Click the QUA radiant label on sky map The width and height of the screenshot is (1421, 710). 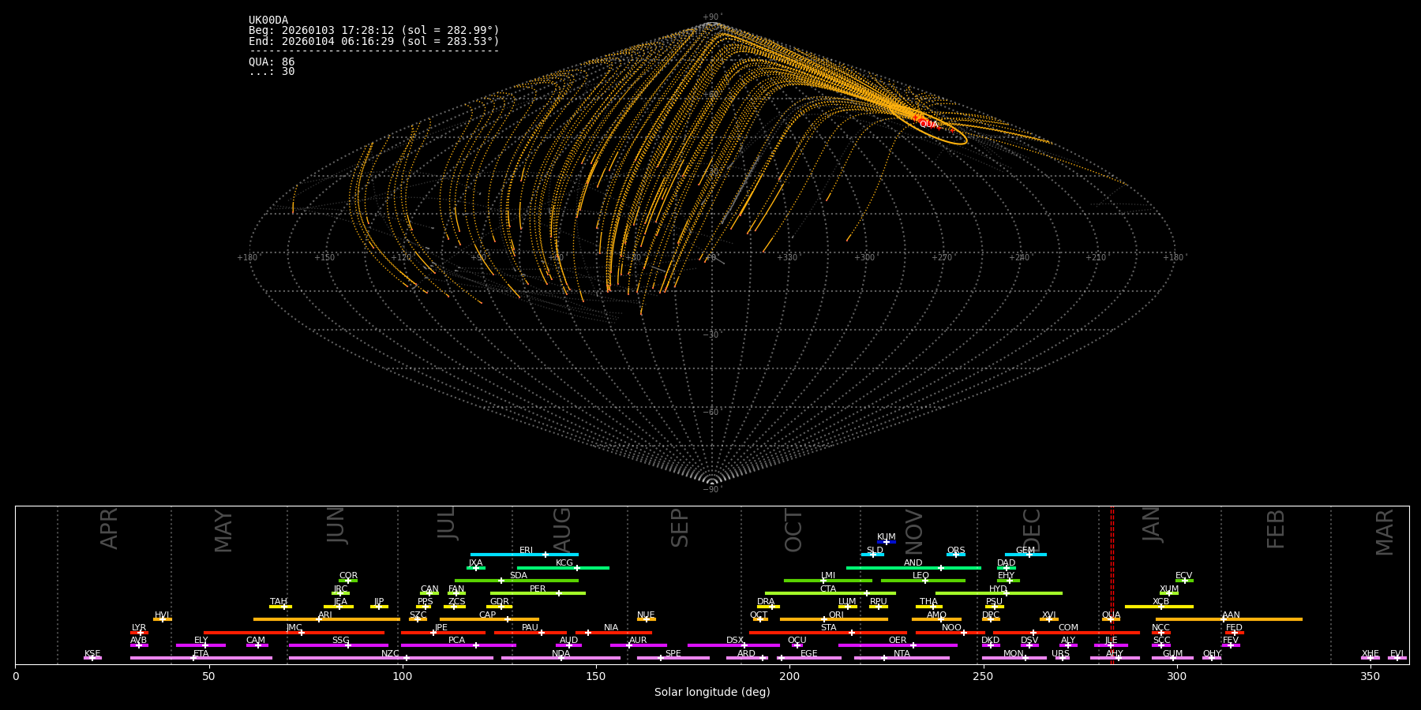[x=929, y=125]
